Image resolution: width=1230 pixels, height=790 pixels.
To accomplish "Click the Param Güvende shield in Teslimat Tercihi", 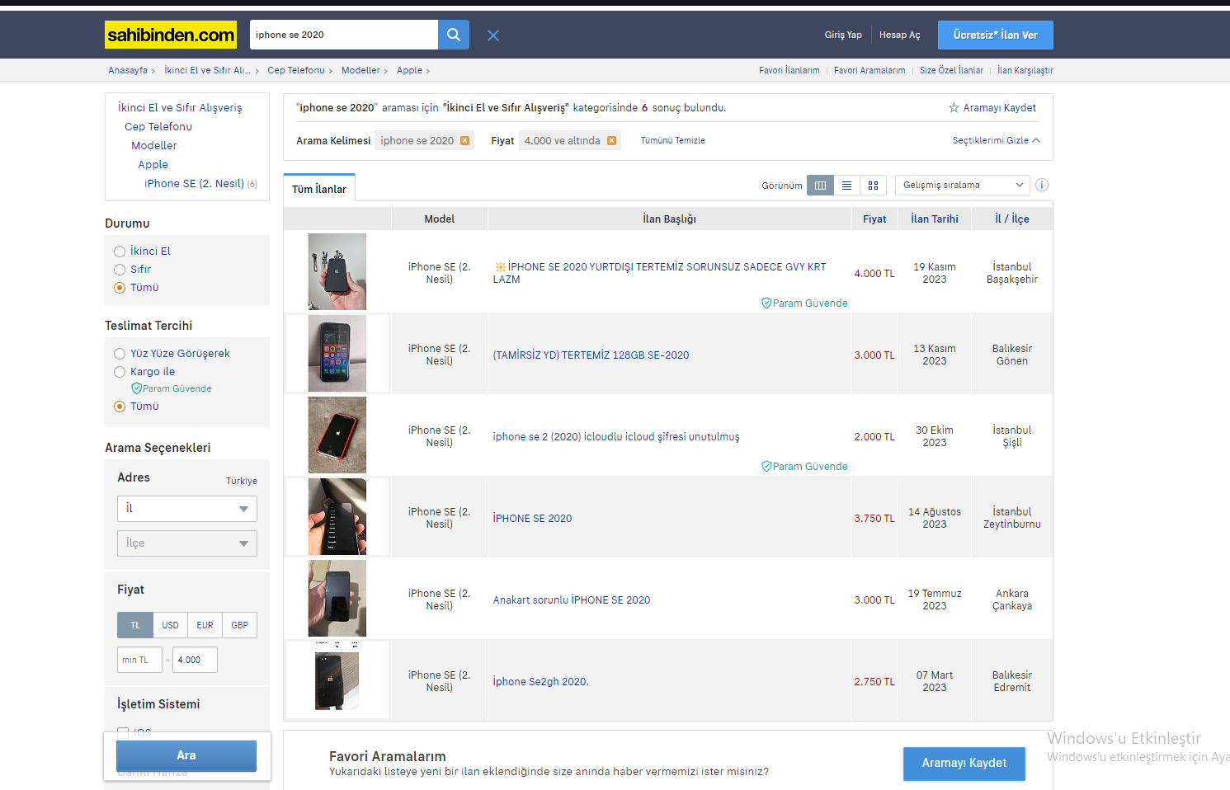I will click(137, 388).
